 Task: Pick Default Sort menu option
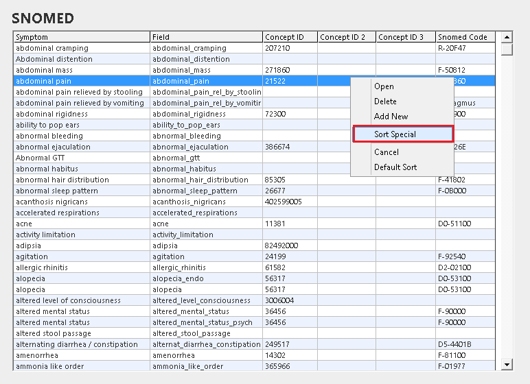tap(402, 167)
